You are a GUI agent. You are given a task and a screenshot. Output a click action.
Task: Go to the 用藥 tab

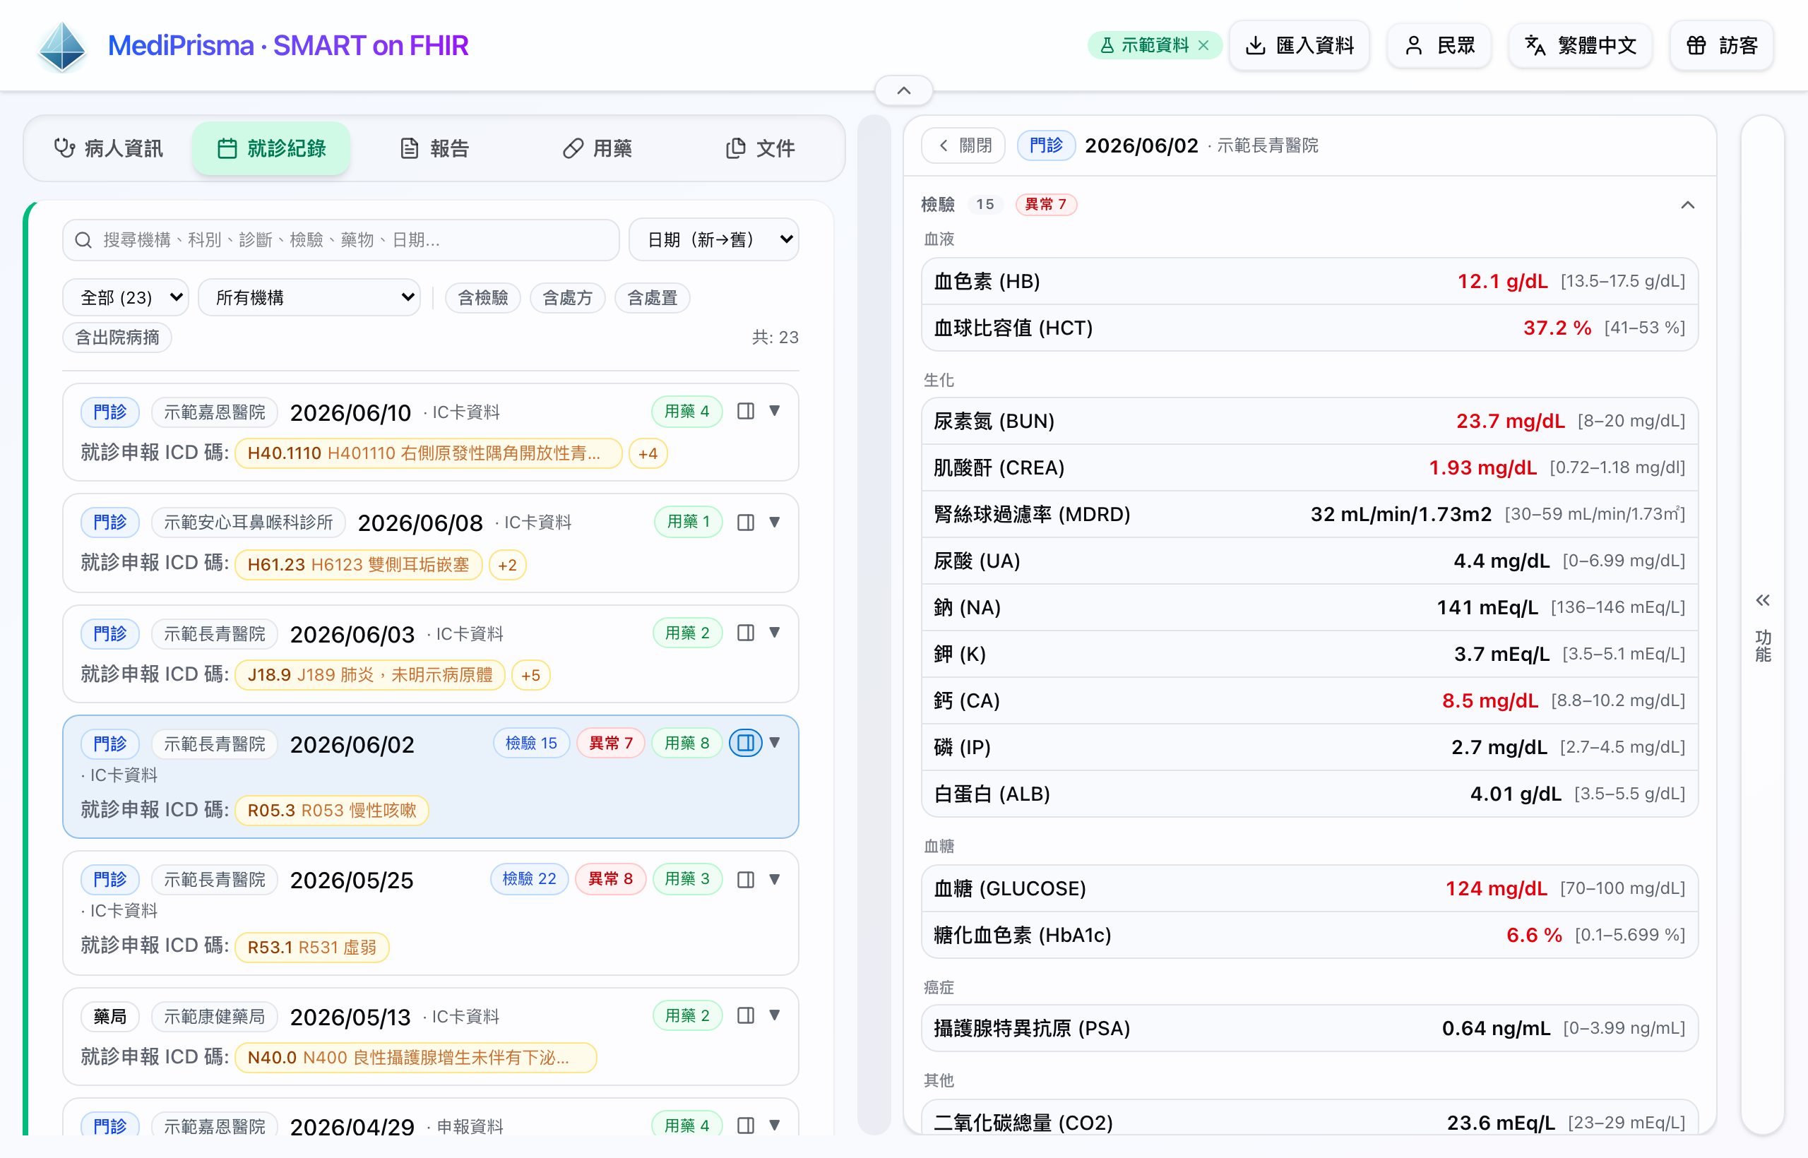(597, 148)
